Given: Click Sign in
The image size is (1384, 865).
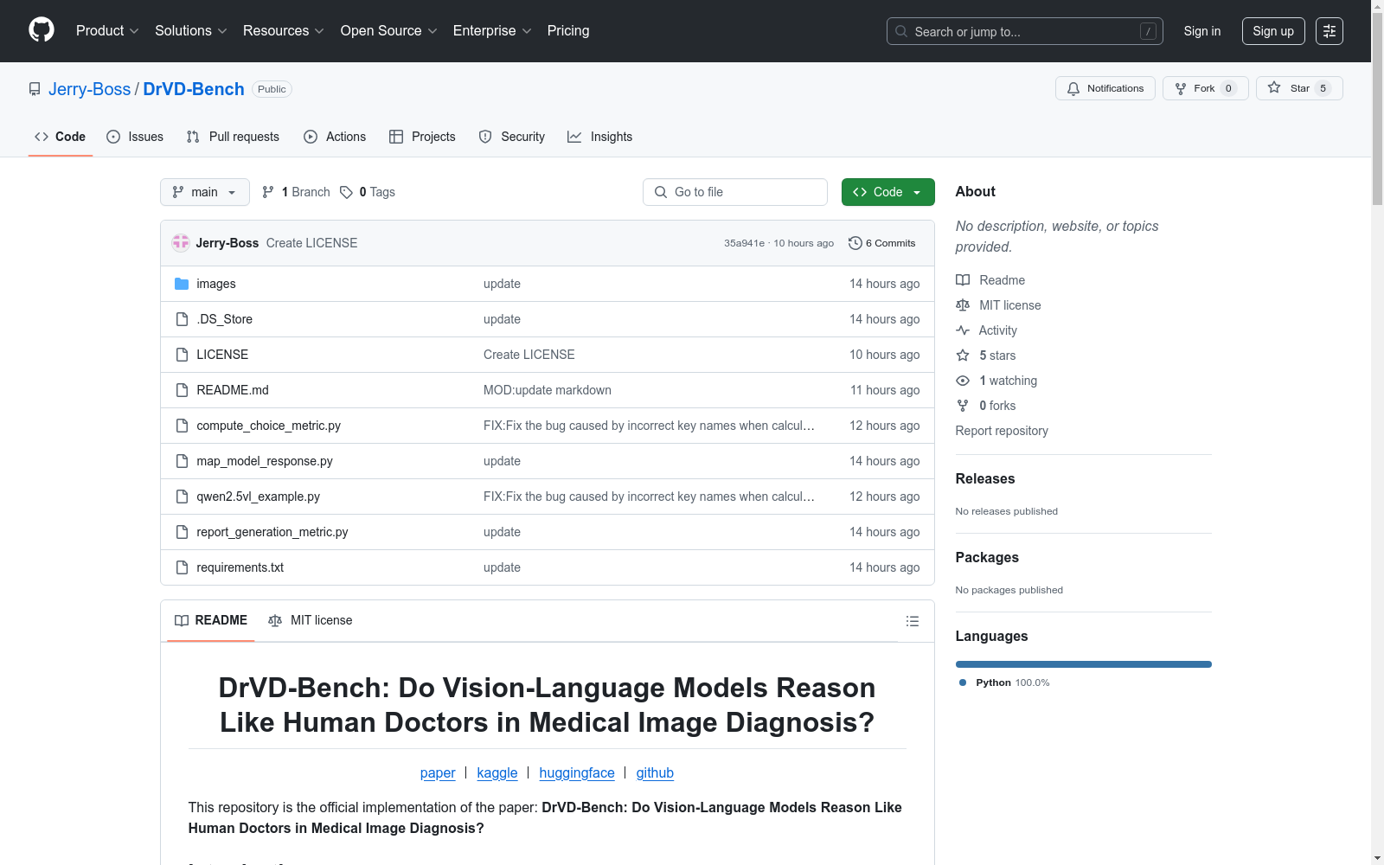Looking at the screenshot, I should click(1201, 31).
